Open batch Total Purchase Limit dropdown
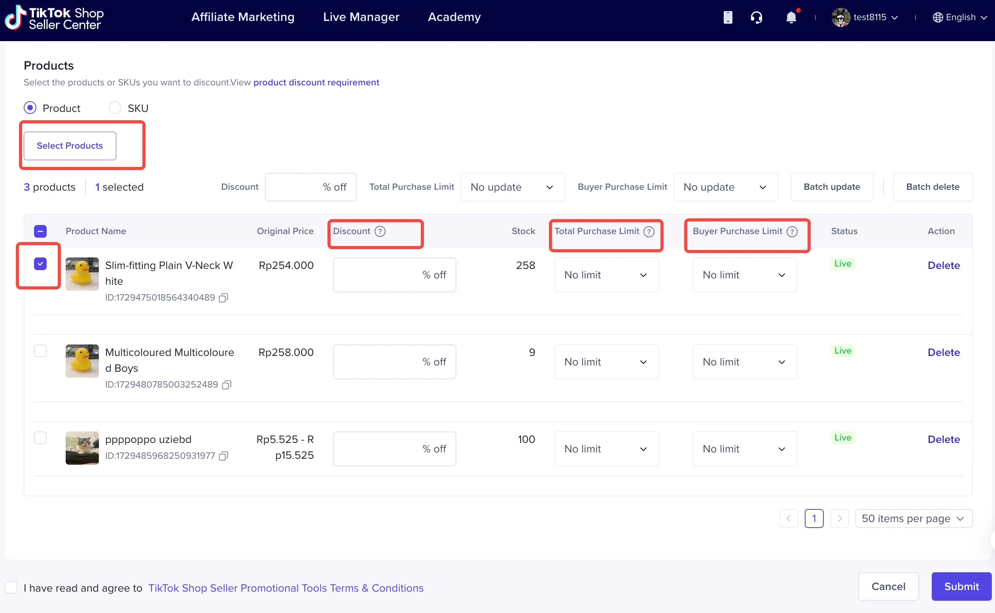This screenshot has height=613, width=995. (512, 187)
